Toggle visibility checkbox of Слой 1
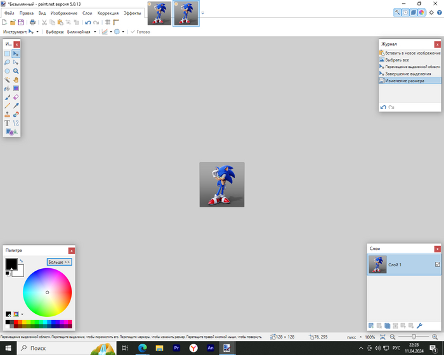Viewport: 444px width, 355px height. tap(437, 264)
